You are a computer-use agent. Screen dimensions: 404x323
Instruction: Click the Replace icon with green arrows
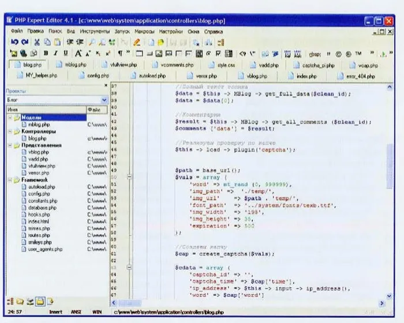click(x=112, y=42)
